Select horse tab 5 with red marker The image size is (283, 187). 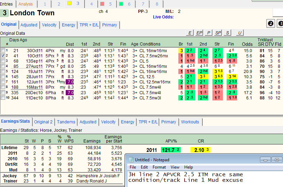tap(107, 4)
